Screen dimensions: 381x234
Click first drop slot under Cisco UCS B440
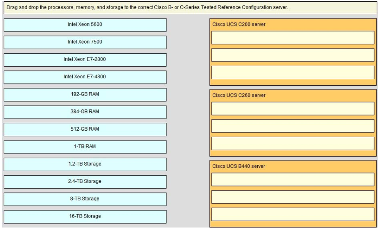click(293, 180)
